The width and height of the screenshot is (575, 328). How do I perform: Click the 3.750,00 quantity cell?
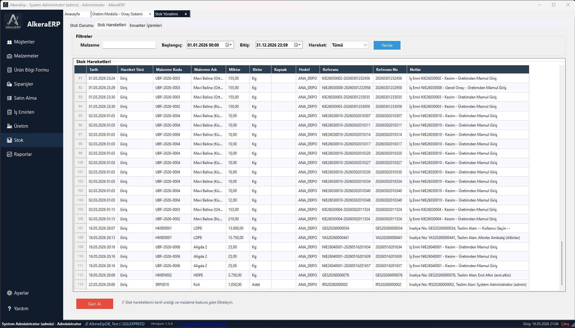pyautogui.click(x=238, y=275)
